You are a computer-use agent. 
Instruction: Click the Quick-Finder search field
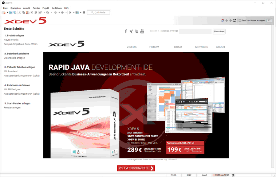98,12
